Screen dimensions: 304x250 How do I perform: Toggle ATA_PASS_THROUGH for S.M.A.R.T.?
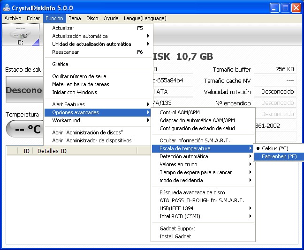203,200
